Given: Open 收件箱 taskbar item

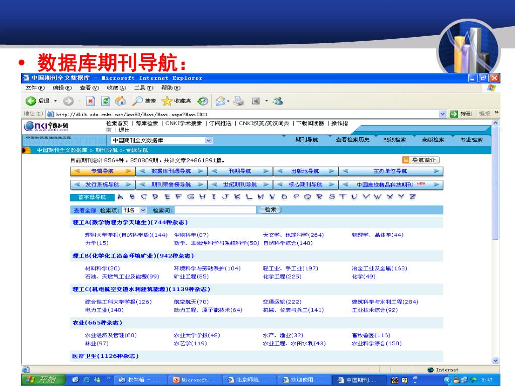Looking at the screenshot, I should (x=141, y=380).
